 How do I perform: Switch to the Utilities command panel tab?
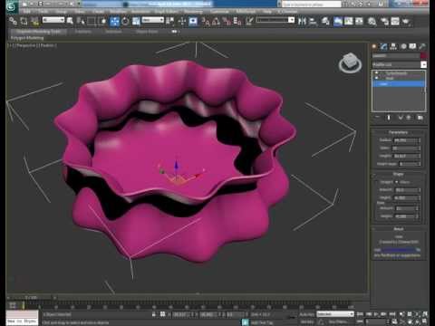click(422, 46)
